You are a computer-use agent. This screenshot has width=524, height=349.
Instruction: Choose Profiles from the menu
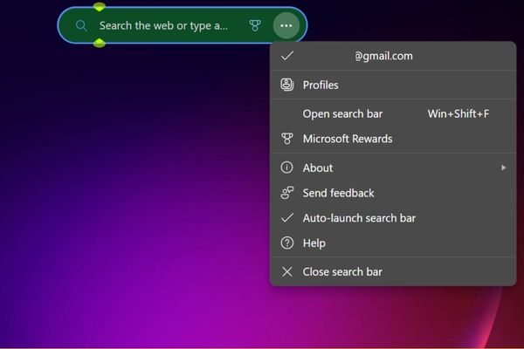[x=321, y=85]
